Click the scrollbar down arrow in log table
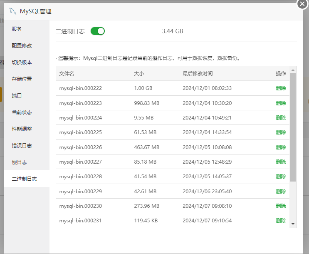 pos(293,224)
